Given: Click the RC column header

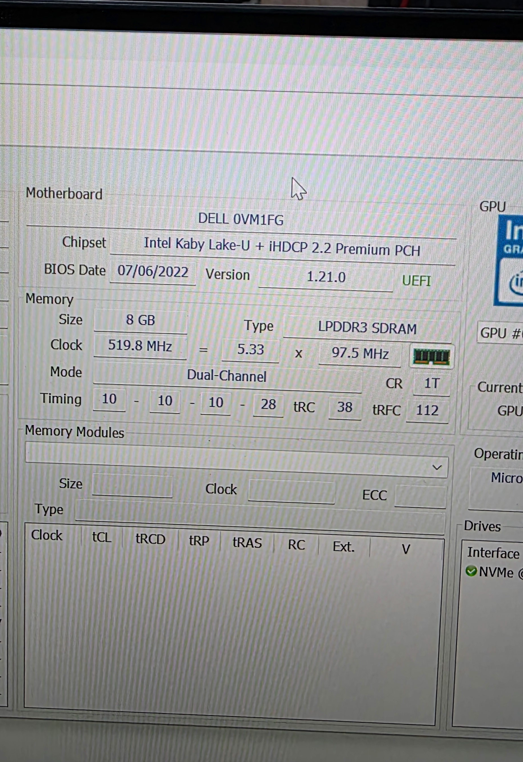Looking at the screenshot, I should point(296,545).
